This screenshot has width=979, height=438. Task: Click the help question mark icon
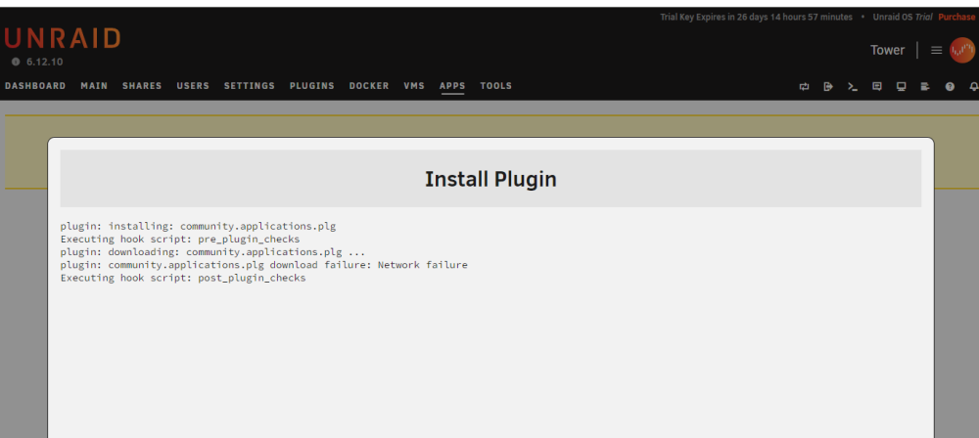(950, 87)
